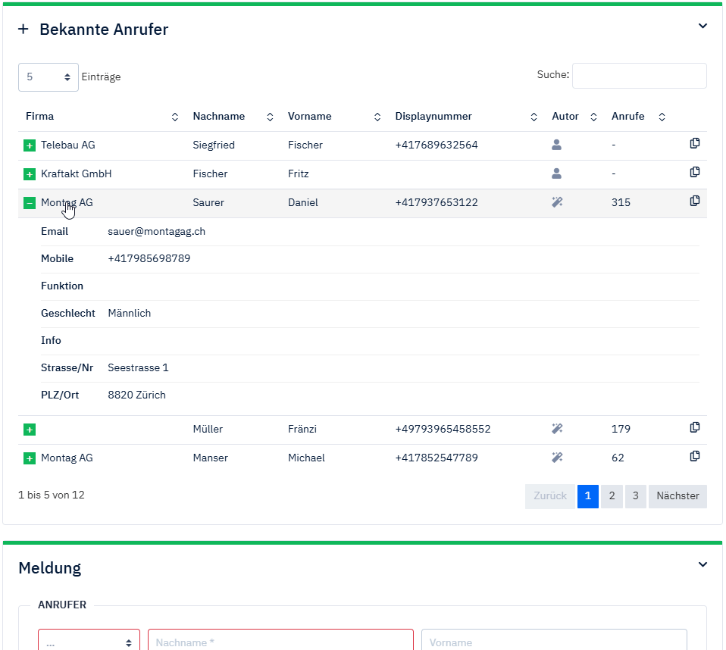Click magic wand author icon for Daniel Saurer
Image resolution: width=726 pixels, height=650 pixels.
(557, 202)
